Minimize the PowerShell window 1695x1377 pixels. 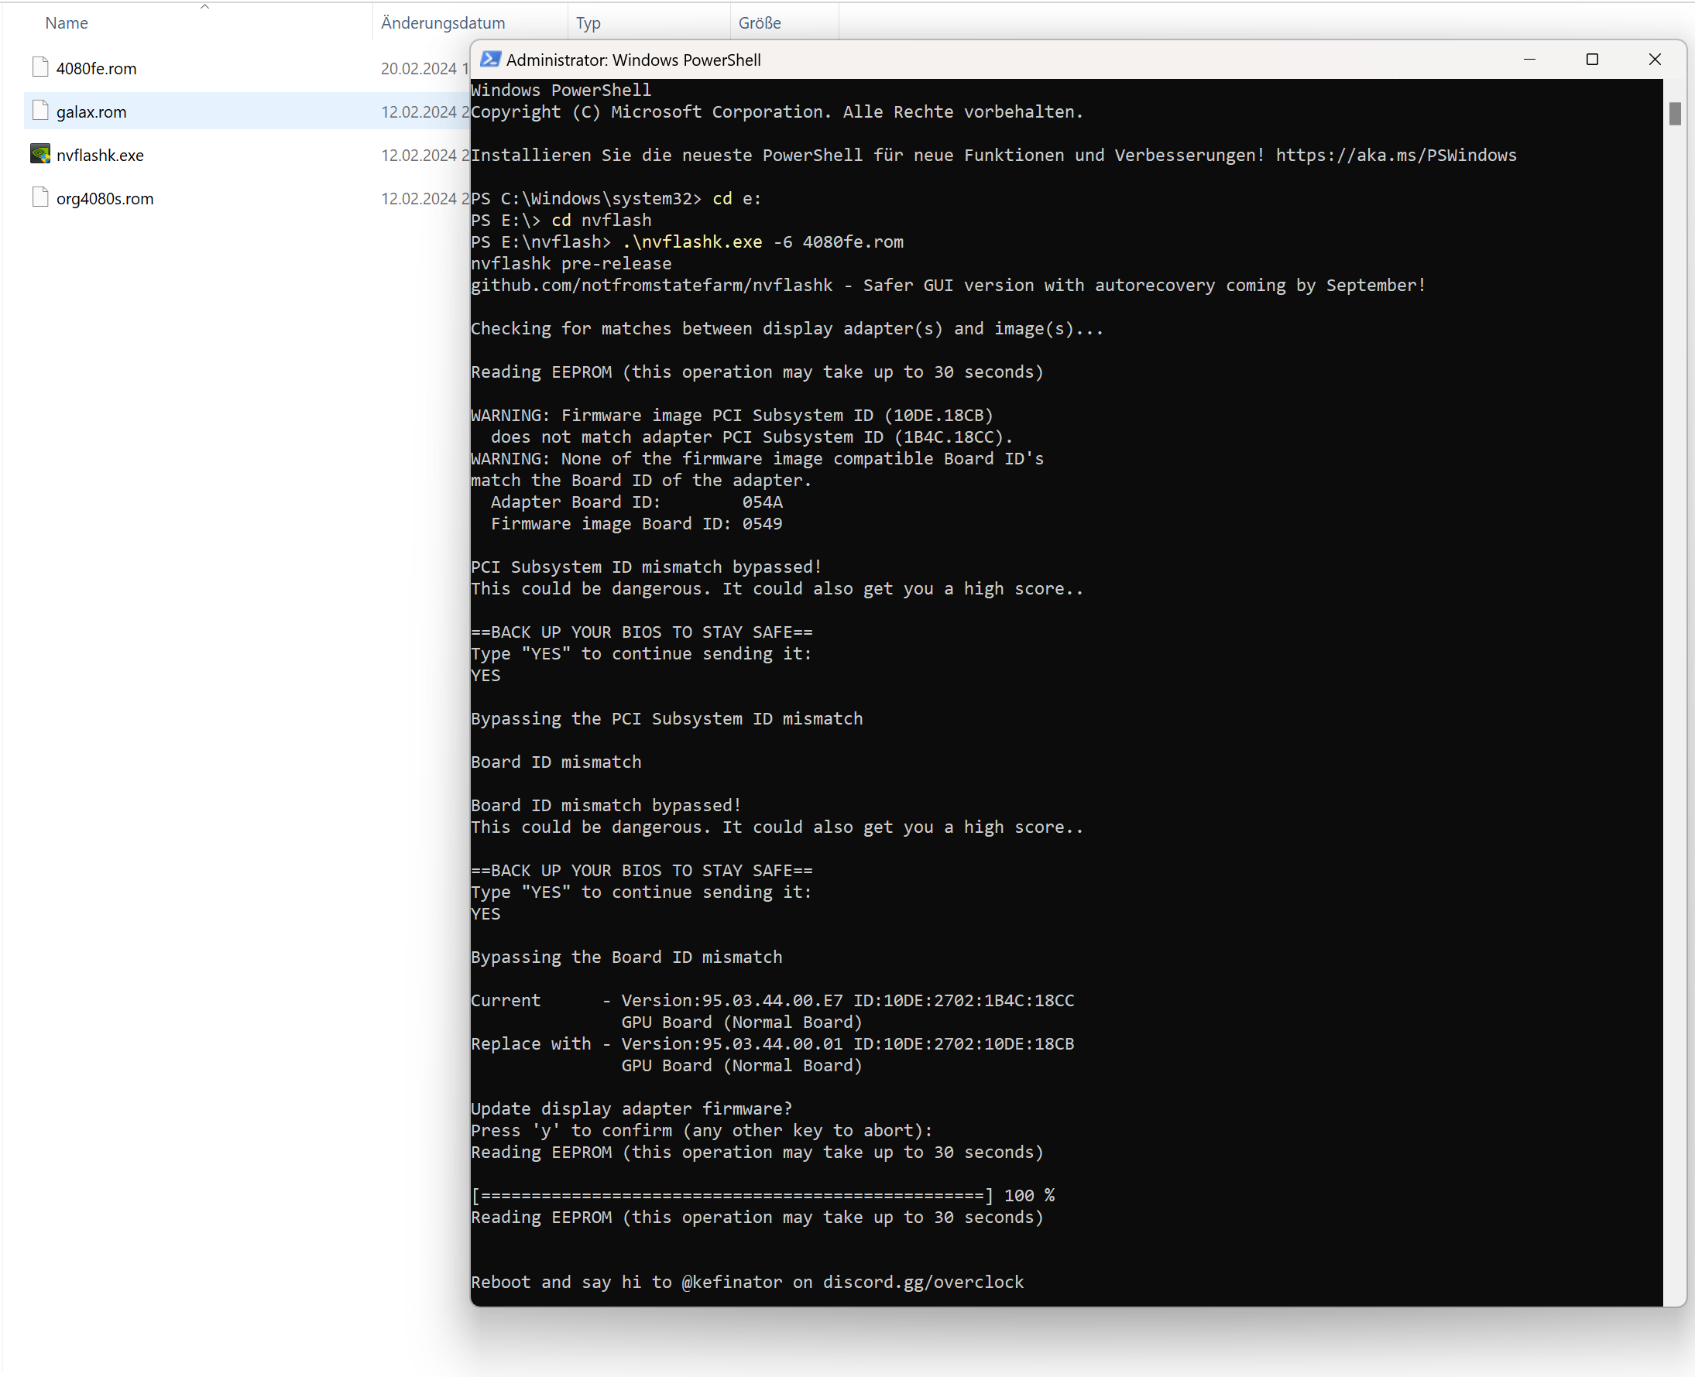(x=1529, y=60)
